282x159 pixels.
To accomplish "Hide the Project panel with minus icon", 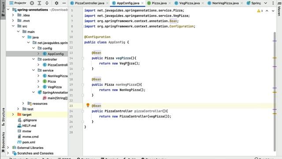I will point(64,3).
